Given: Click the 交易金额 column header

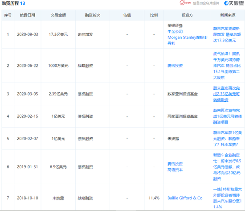Looking at the screenshot, I should 58,15.
